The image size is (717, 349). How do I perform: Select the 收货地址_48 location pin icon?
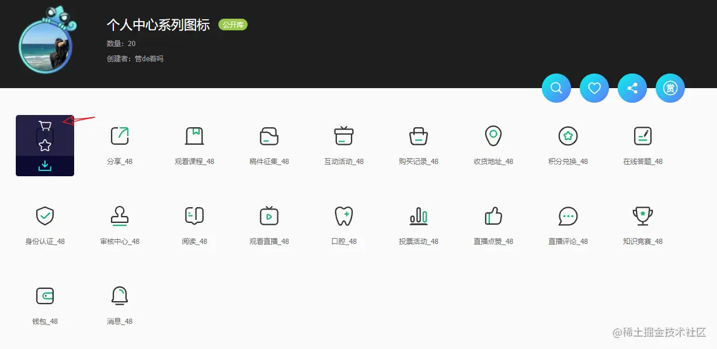(493, 135)
